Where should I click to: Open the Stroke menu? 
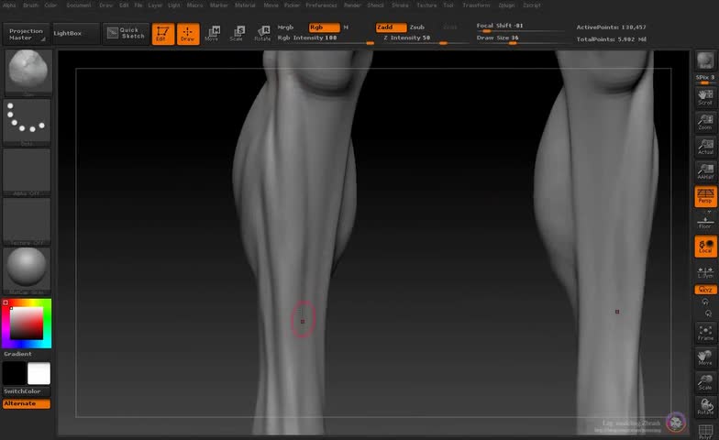(x=400, y=5)
